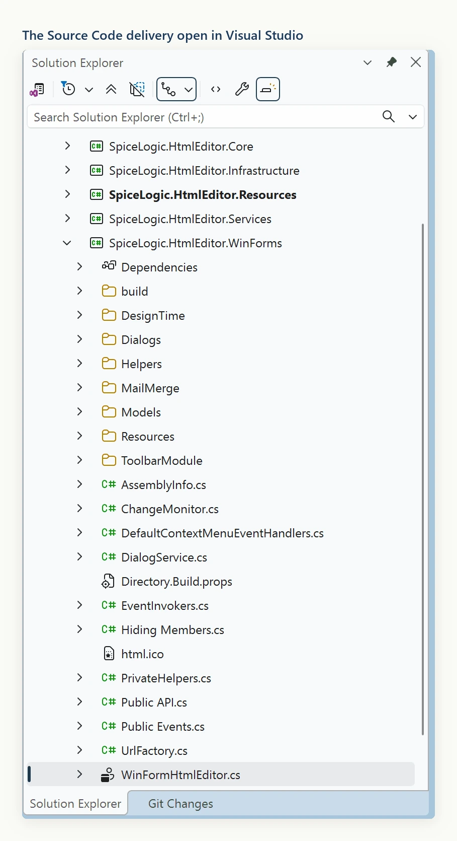Viewport: 457px width, 841px height.
Task: Open the dropdown beside Track Active Item
Action: click(189, 90)
